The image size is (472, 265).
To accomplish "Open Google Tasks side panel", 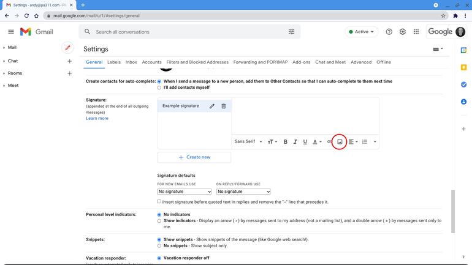I will 463,84.
